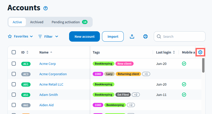Click the export upload icon
Viewport: 212px width, 114px height.
point(132,36)
